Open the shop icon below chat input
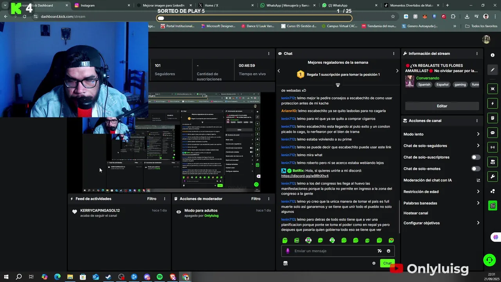Screen dimensions: 501x282 point(285,263)
